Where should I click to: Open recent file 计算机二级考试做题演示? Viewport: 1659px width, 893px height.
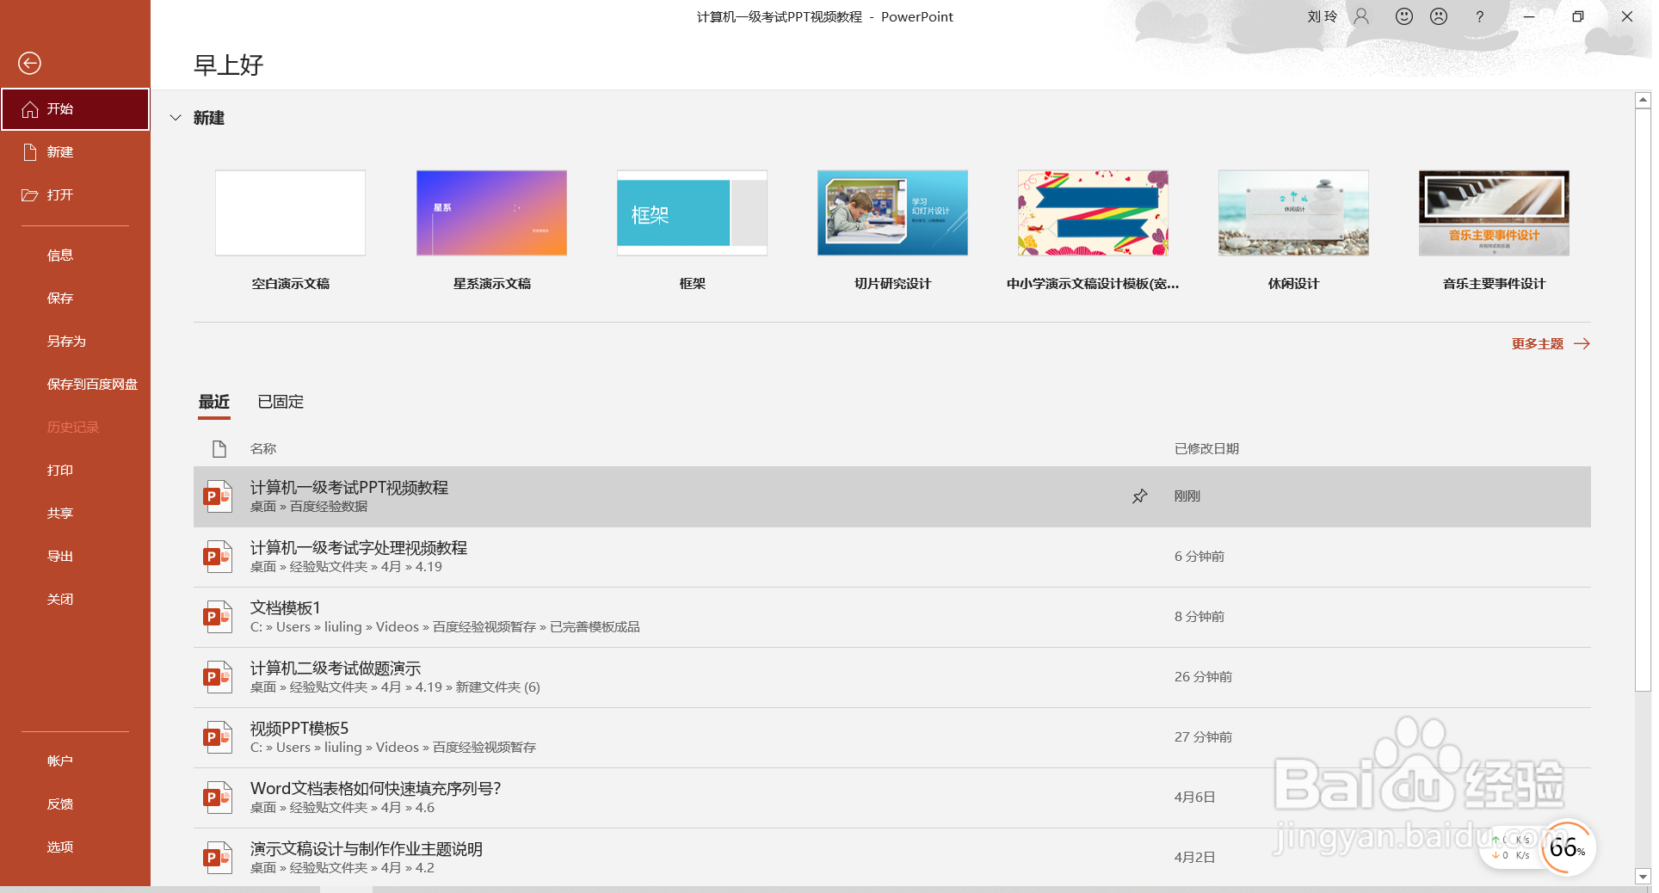[x=892, y=677]
